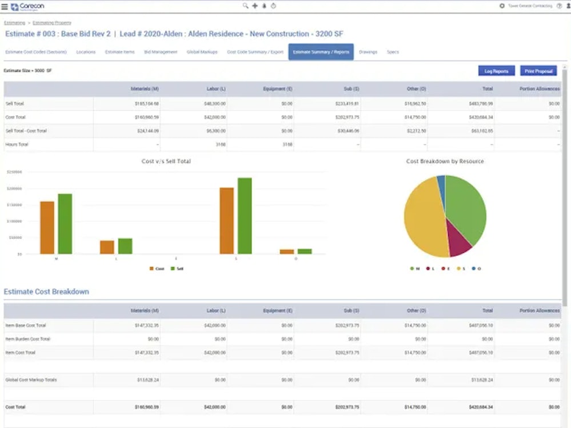571x428 pixels.
Task: Click the plus add icon in top bar
Action: click(254, 6)
